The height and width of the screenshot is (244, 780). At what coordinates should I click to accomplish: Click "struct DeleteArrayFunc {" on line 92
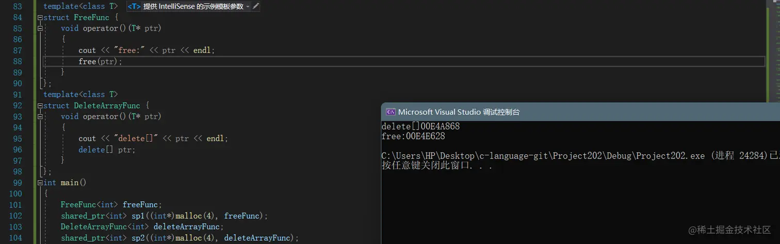tap(96, 106)
